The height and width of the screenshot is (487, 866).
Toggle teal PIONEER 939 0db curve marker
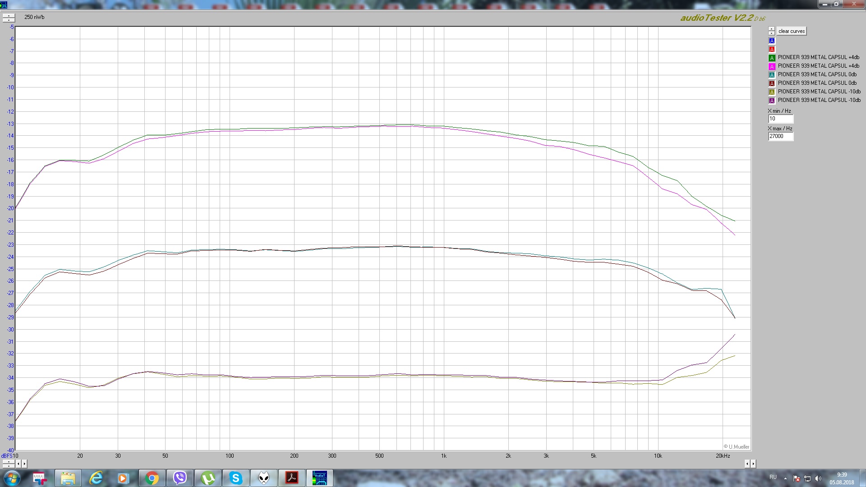[772, 75]
